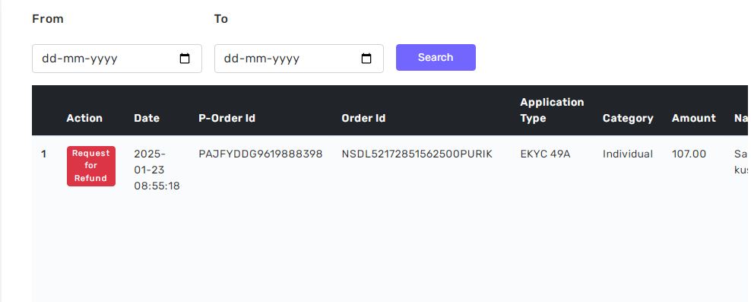The height and width of the screenshot is (302, 751).
Task: Click row number 1 cell
Action: click(x=43, y=154)
